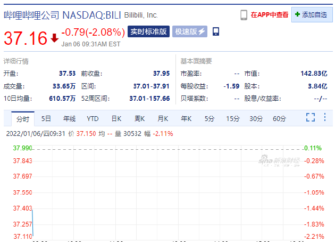Screen dimensions: 335x242
Task: Switch to 日K candlestick tab
Action: [x=116, y=118]
